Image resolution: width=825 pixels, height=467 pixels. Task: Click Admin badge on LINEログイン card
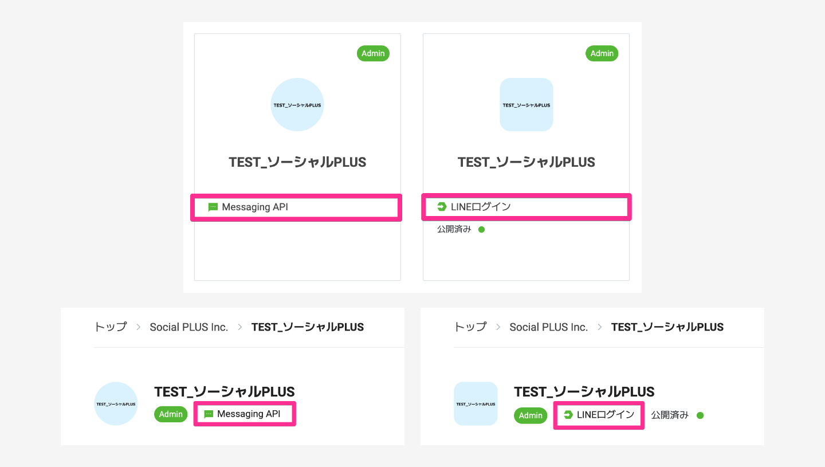(602, 53)
